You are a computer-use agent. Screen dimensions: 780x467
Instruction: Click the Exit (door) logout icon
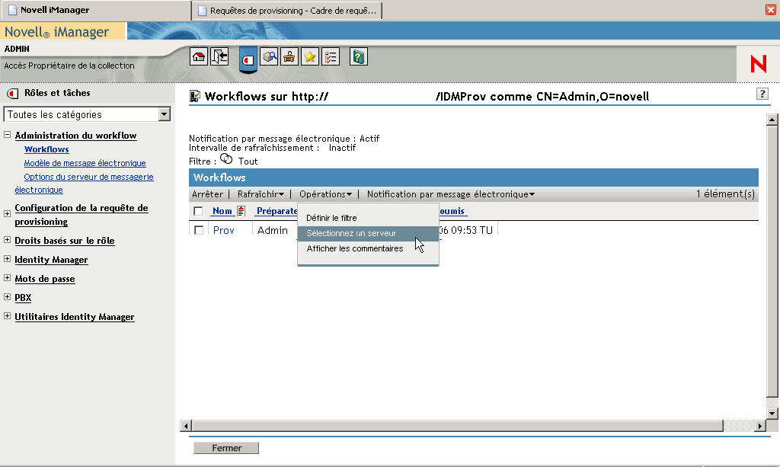point(219,56)
